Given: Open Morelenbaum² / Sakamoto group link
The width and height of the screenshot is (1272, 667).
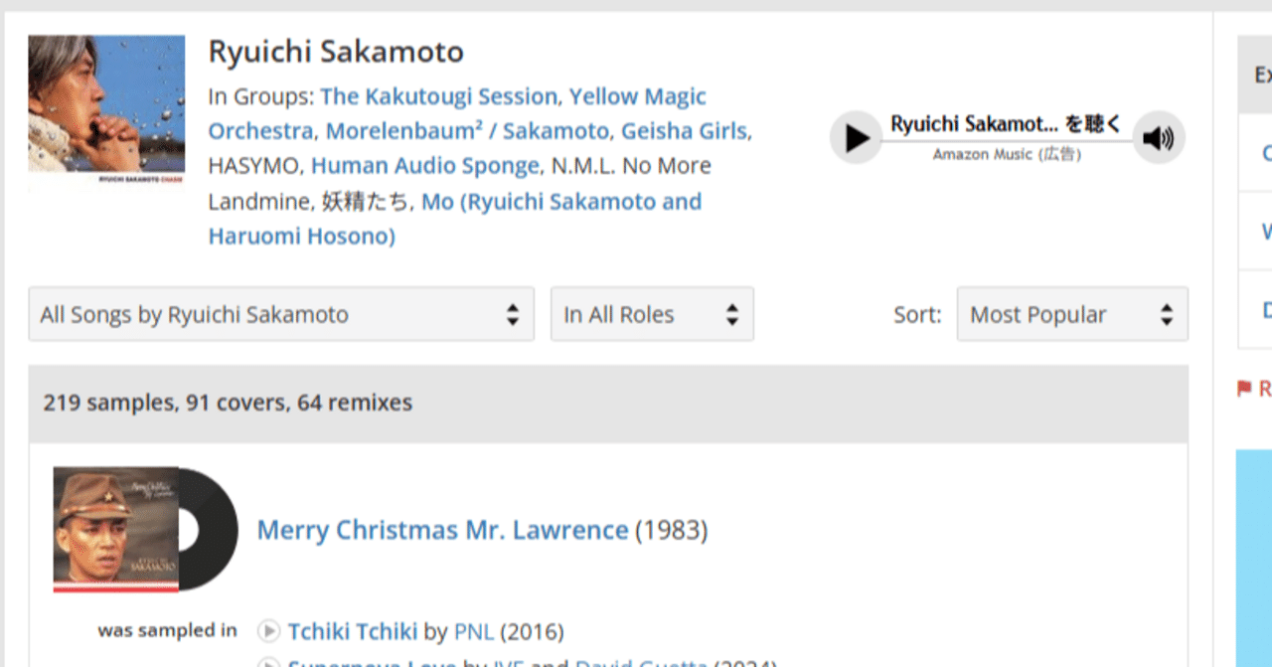Looking at the screenshot, I should 468,131.
